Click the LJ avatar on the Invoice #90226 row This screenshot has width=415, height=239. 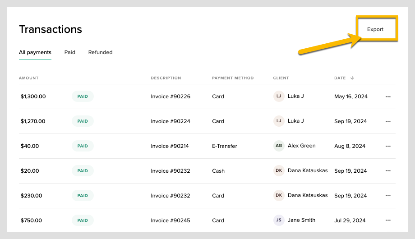(279, 96)
